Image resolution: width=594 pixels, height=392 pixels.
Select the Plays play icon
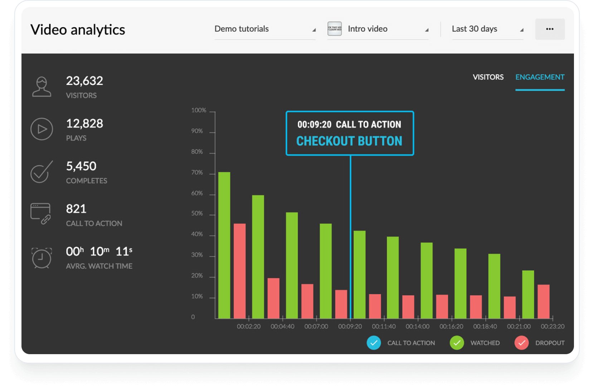[x=42, y=129]
